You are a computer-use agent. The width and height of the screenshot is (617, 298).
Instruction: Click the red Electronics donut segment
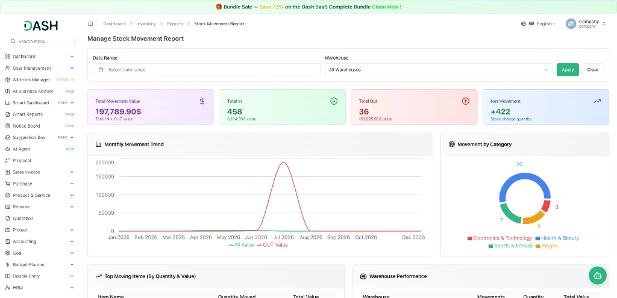[545, 206]
